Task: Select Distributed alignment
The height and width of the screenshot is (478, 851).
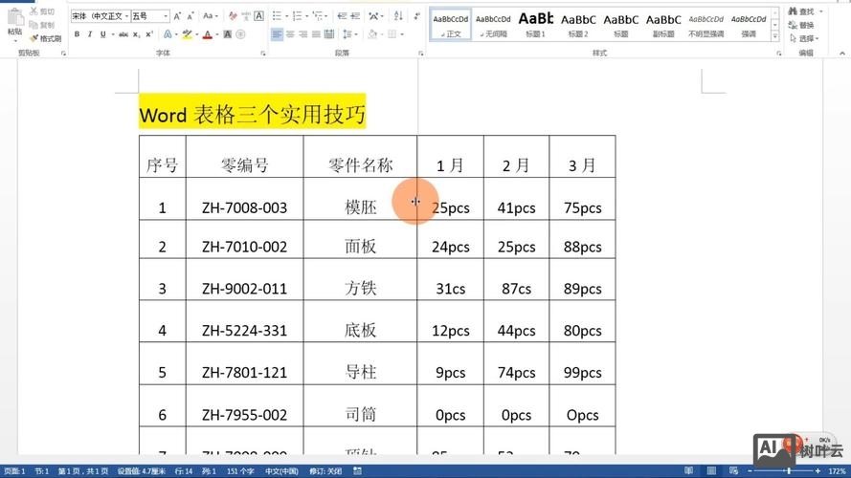Action: tap(329, 34)
